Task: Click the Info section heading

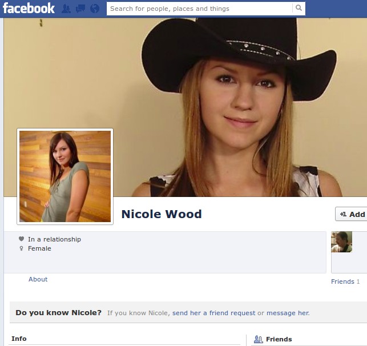Action: pyautogui.click(x=19, y=339)
